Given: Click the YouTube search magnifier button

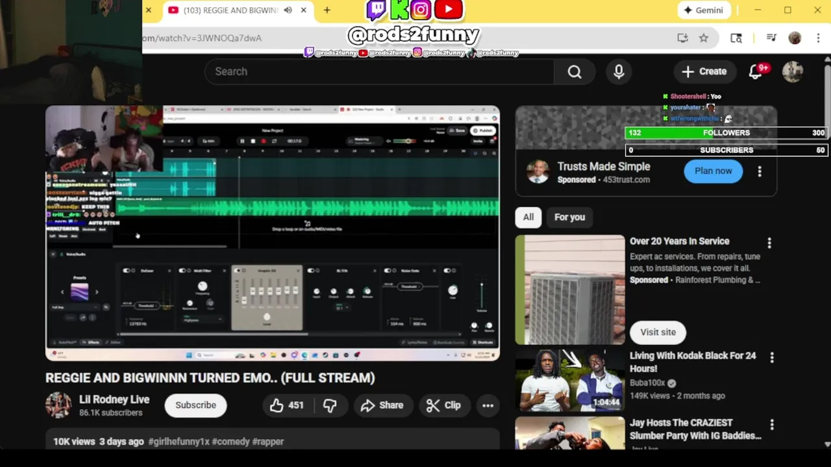Looking at the screenshot, I should coord(575,71).
